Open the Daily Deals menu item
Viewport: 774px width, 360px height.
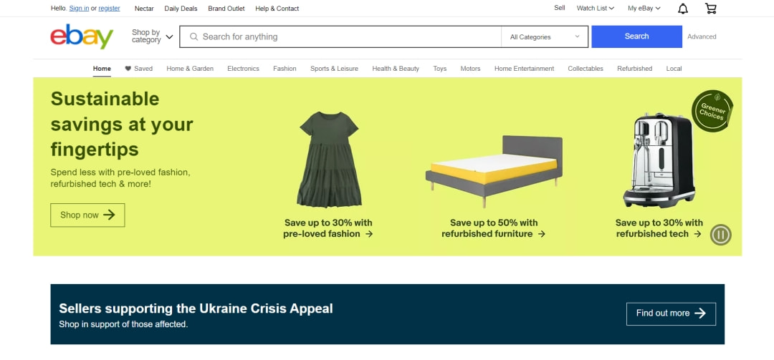pos(181,9)
